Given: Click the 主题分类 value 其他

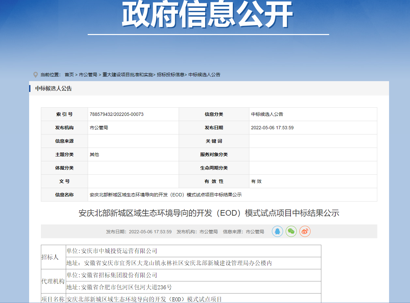Looking at the screenshot, I should point(94,154).
